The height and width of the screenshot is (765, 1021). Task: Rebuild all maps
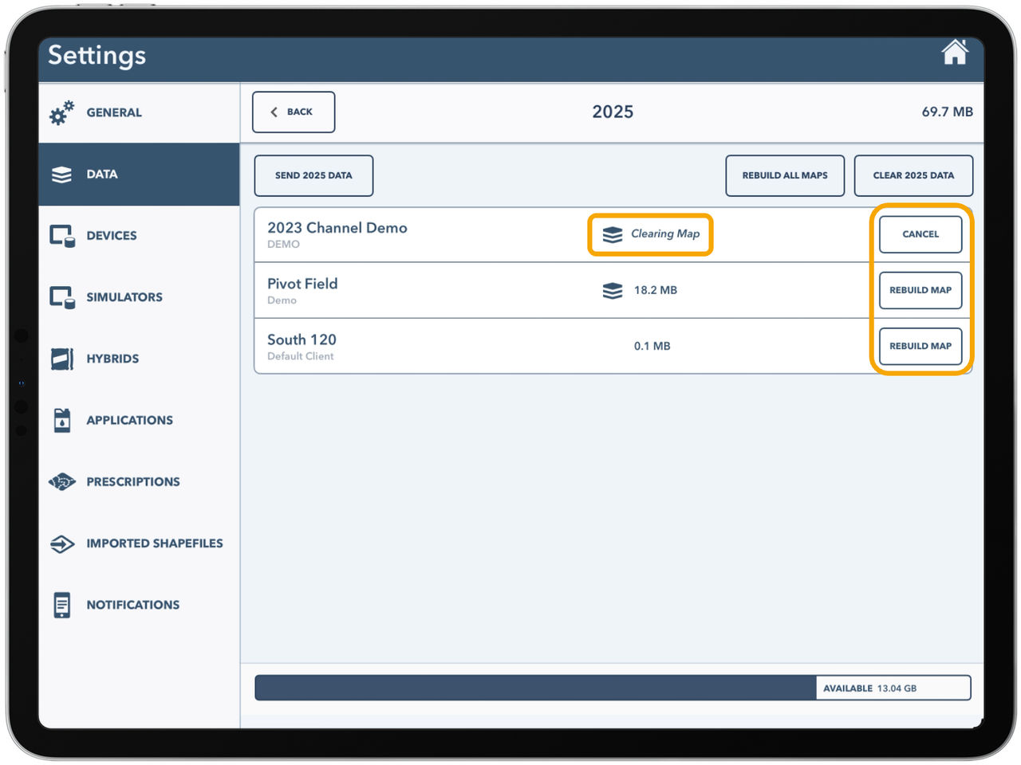pyautogui.click(x=785, y=175)
